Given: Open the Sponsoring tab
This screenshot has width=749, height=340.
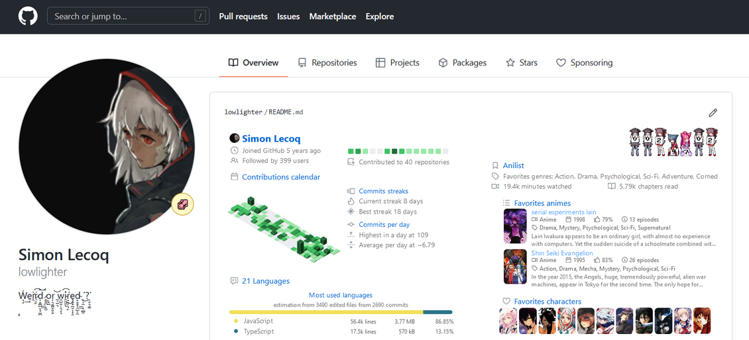Looking at the screenshot, I should 584,63.
